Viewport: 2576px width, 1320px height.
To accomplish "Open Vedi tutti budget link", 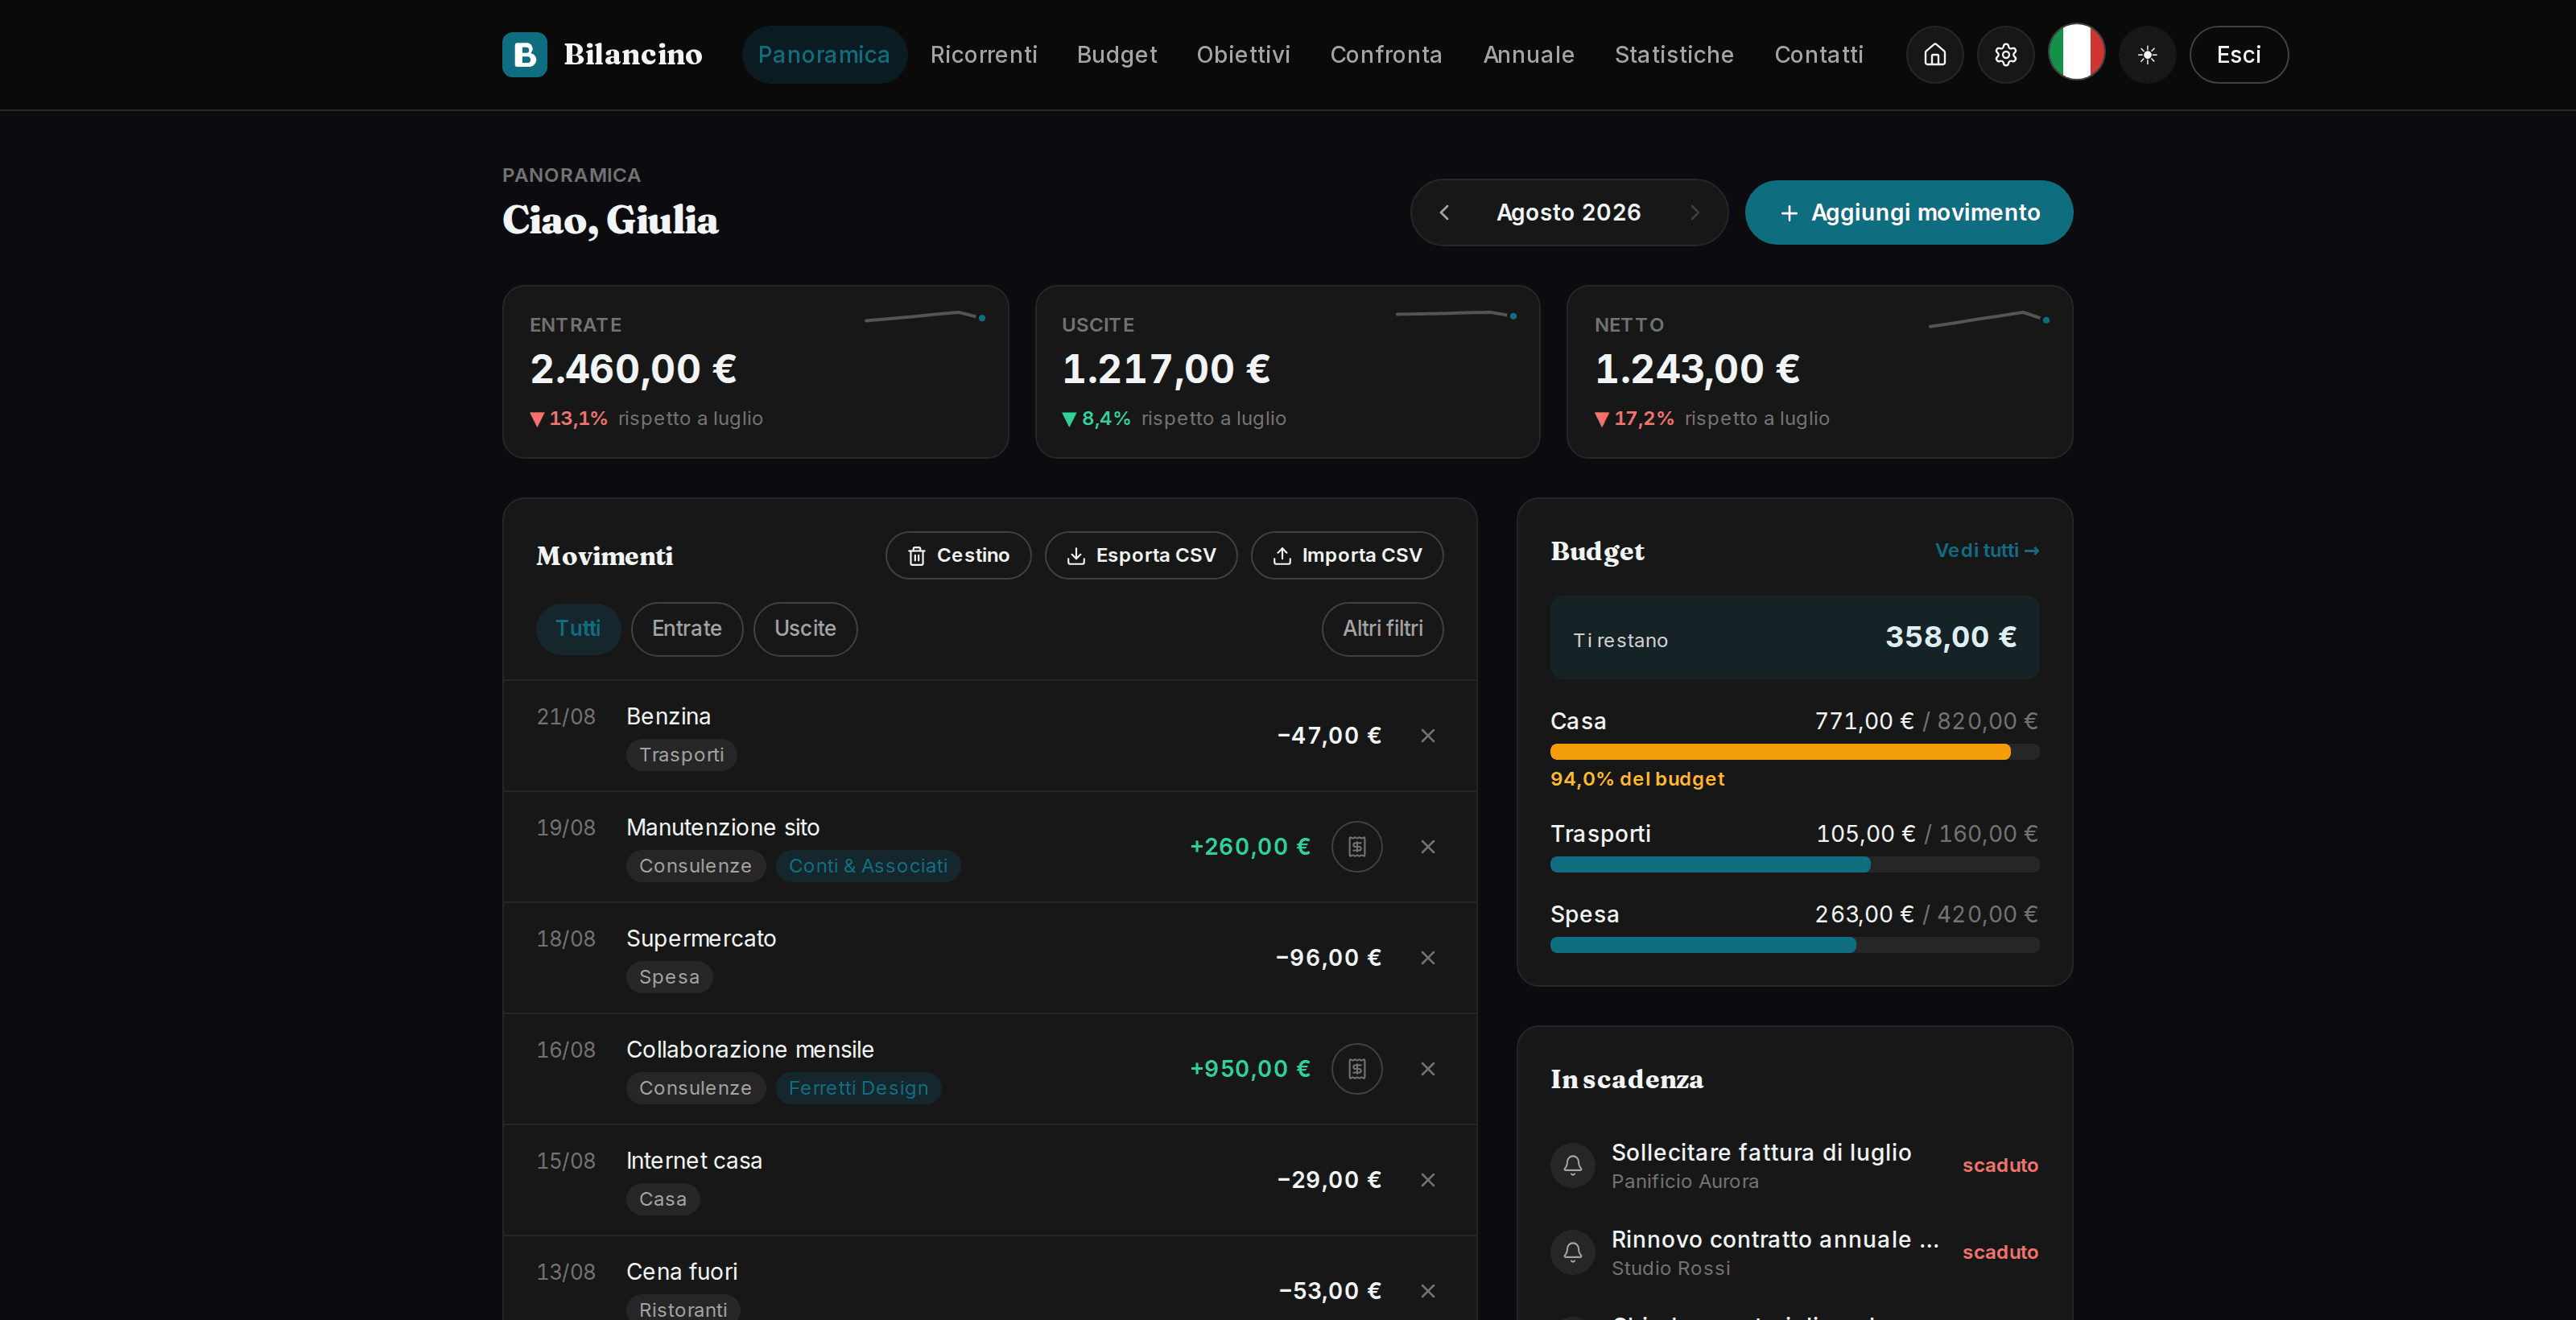I will click(1987, 550).
